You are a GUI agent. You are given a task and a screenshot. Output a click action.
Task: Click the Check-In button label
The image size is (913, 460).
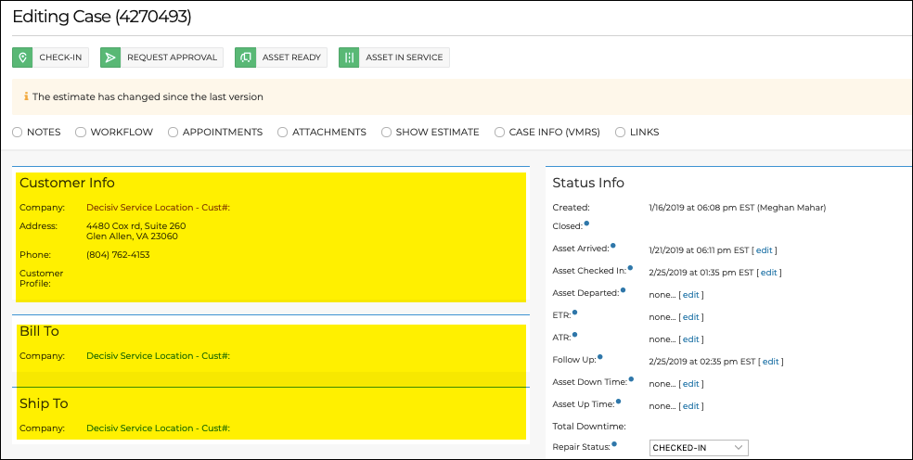tap(60, 57)
